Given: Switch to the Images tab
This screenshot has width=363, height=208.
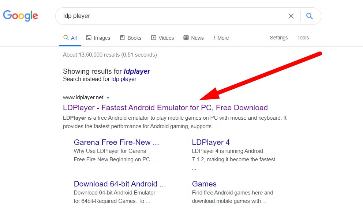Looking at the screenshot, I should (x=98, y=38).
